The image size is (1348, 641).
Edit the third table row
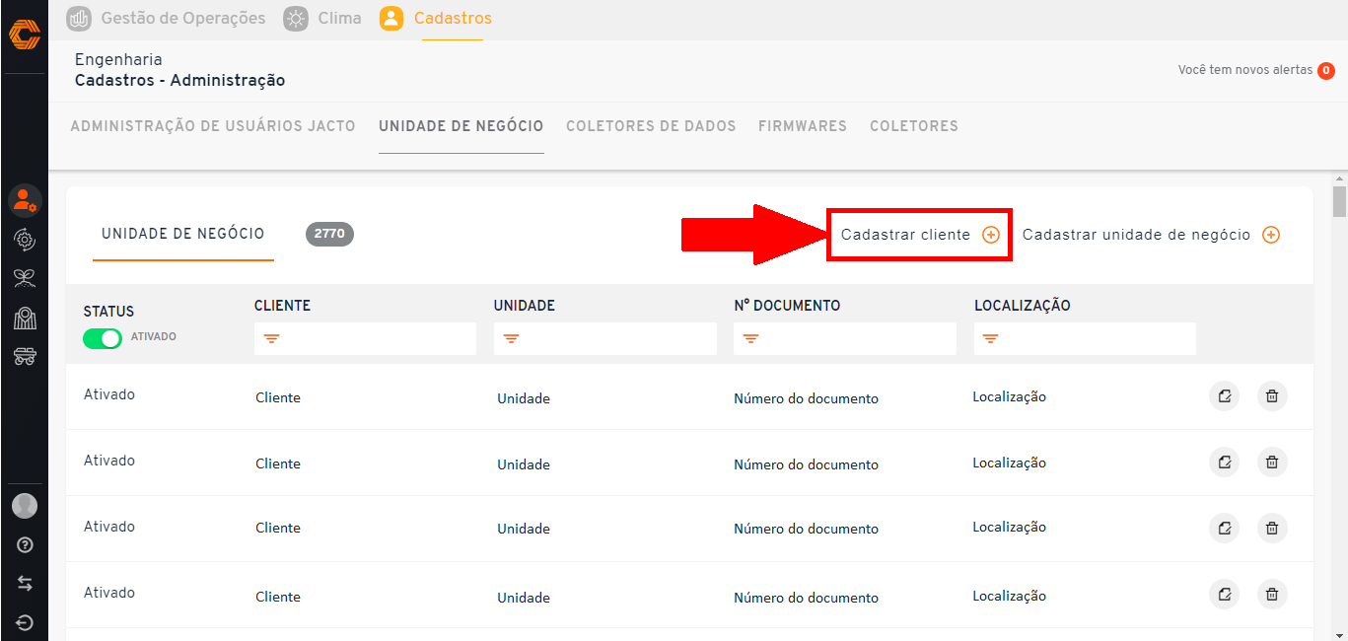click(1224, 528)
